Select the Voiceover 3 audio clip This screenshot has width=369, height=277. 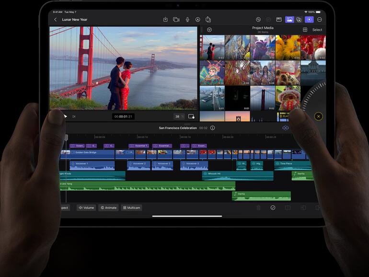(x=194, y=165)
